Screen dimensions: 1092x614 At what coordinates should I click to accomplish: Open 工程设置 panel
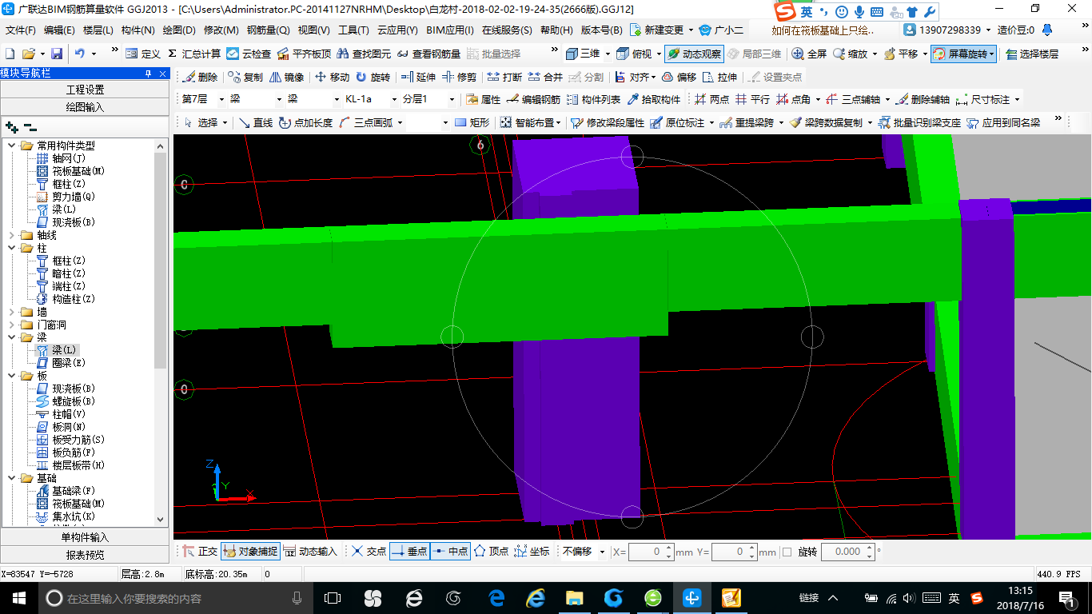pos(85,90)
